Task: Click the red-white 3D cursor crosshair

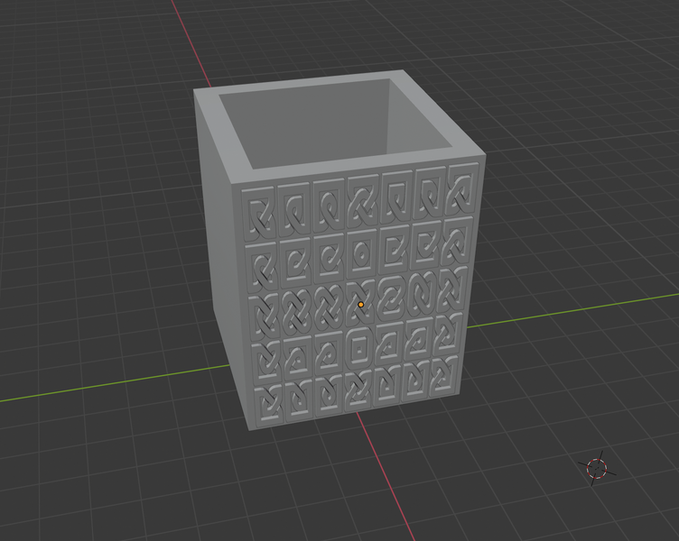Action: coord(597,468)
